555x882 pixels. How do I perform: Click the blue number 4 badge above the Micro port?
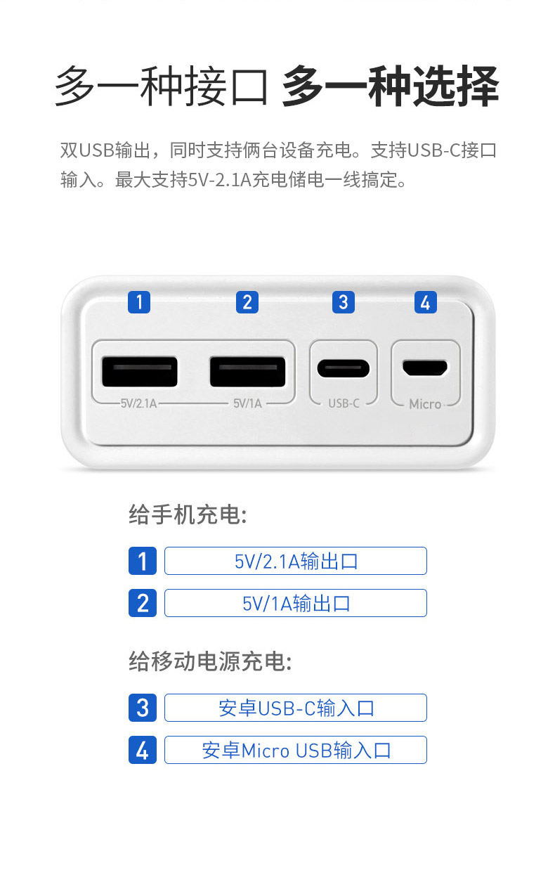tap(425, 302)
